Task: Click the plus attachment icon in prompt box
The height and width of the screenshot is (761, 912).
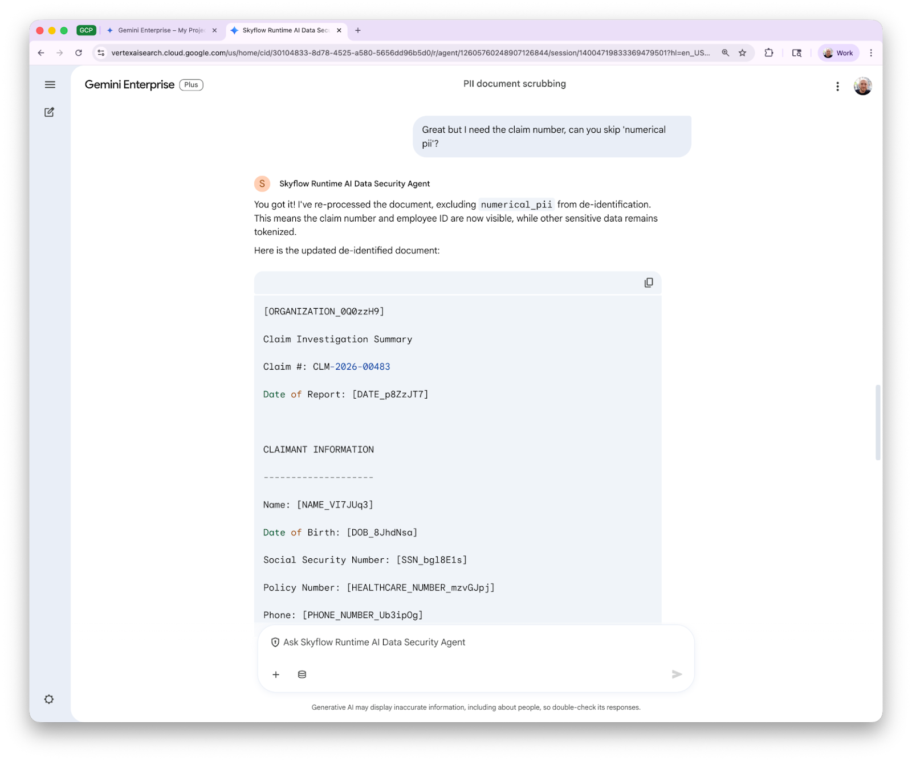Action: (x=276, y=674)
